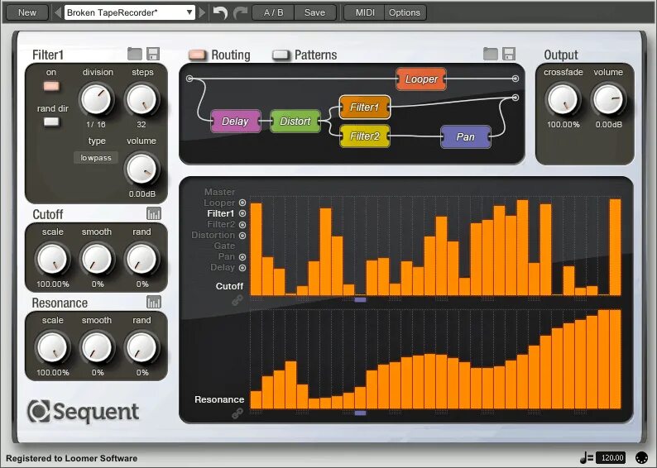Click the MIDI button
The width and height of the screenshot is (657, 468).
pos(365,12)
